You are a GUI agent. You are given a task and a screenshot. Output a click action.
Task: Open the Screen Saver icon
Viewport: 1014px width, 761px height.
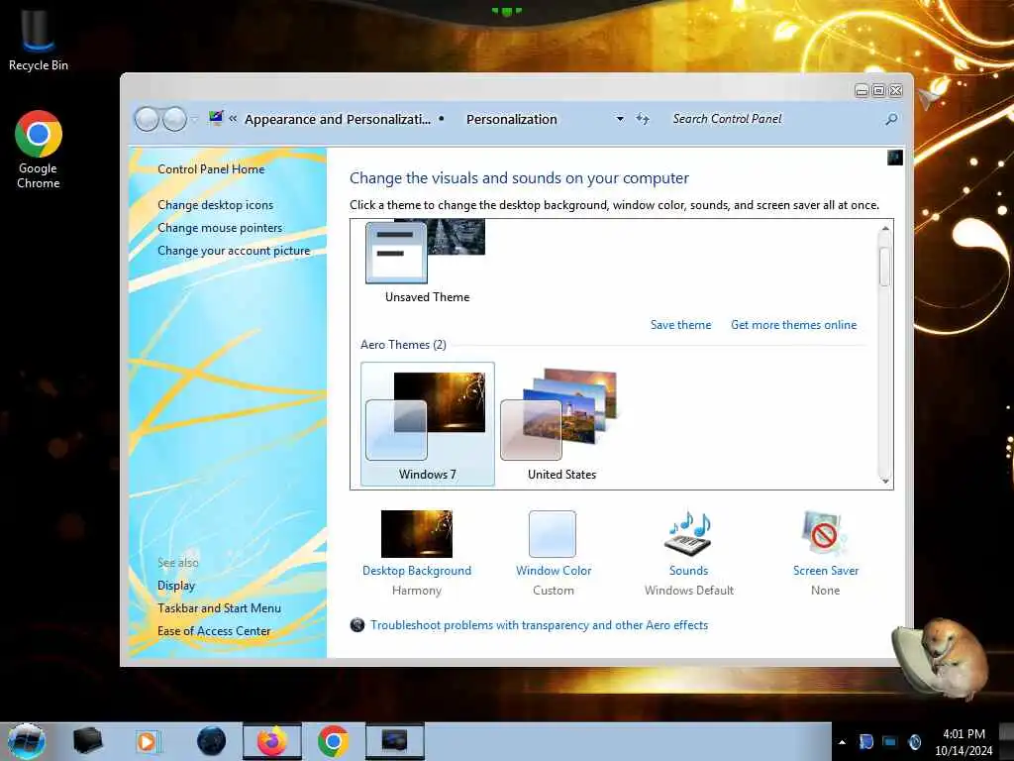point(825,533)
